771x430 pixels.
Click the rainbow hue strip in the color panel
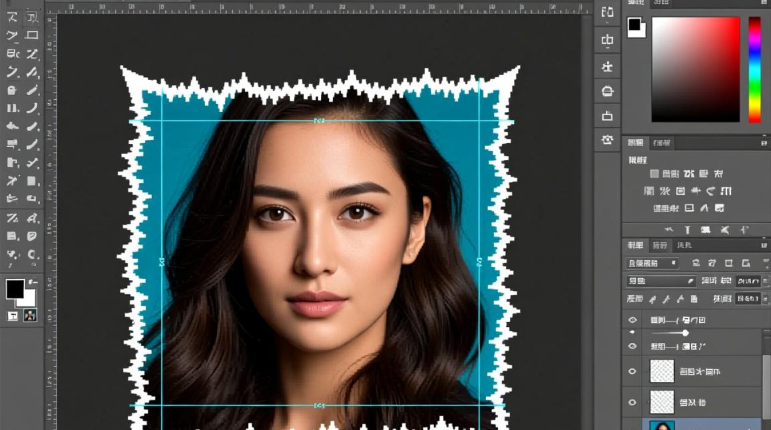point(754,69)
